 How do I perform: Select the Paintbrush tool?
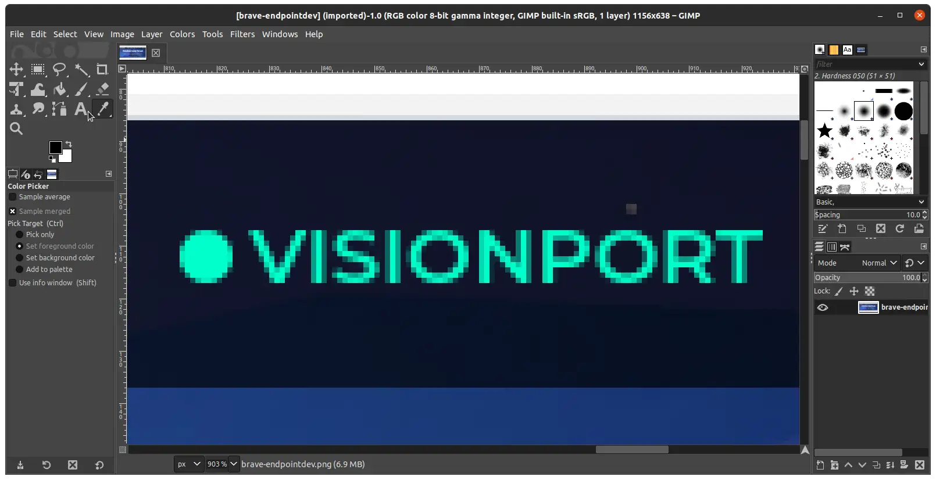click(x=81, y=89)
